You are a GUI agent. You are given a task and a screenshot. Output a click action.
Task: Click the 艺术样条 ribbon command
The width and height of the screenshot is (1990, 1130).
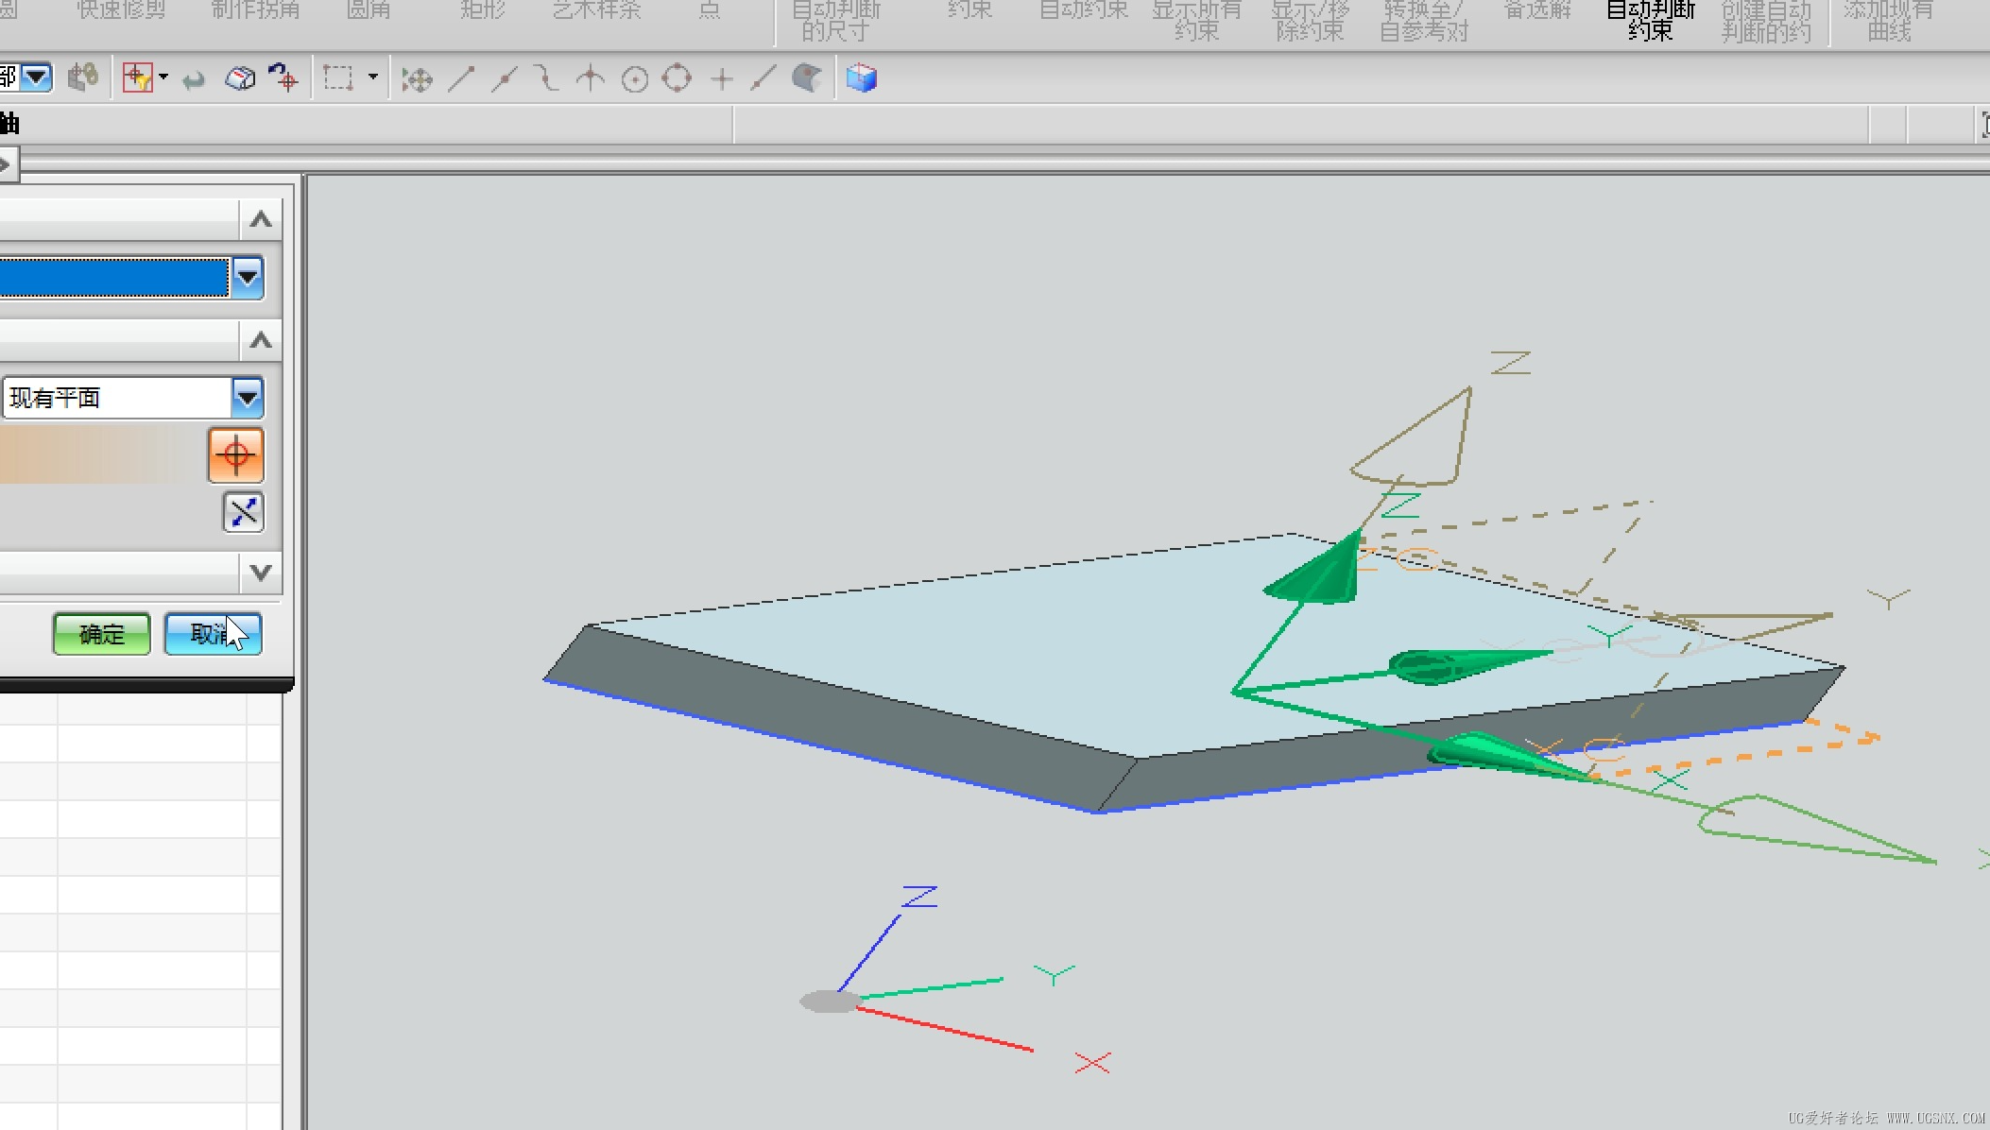coord(596,10)
